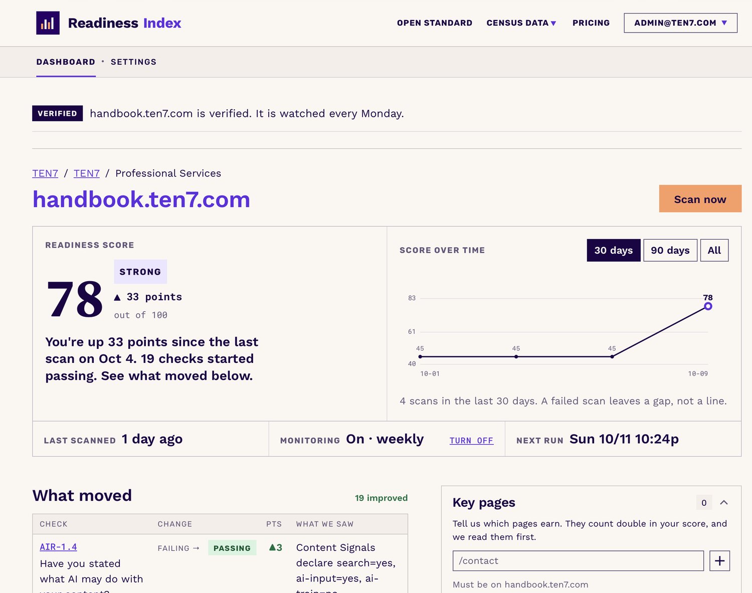The width and height of the screenshot is (752, 593).
Task: Click the 'Professional Services' breadcrumb text
Action: 168,173
